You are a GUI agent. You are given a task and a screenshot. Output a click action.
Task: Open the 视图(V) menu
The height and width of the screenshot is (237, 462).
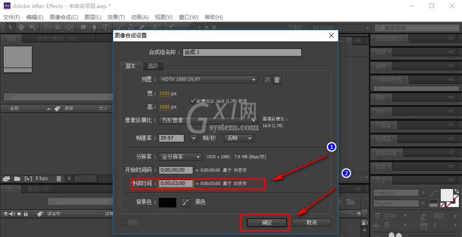(x=164, y=17)
